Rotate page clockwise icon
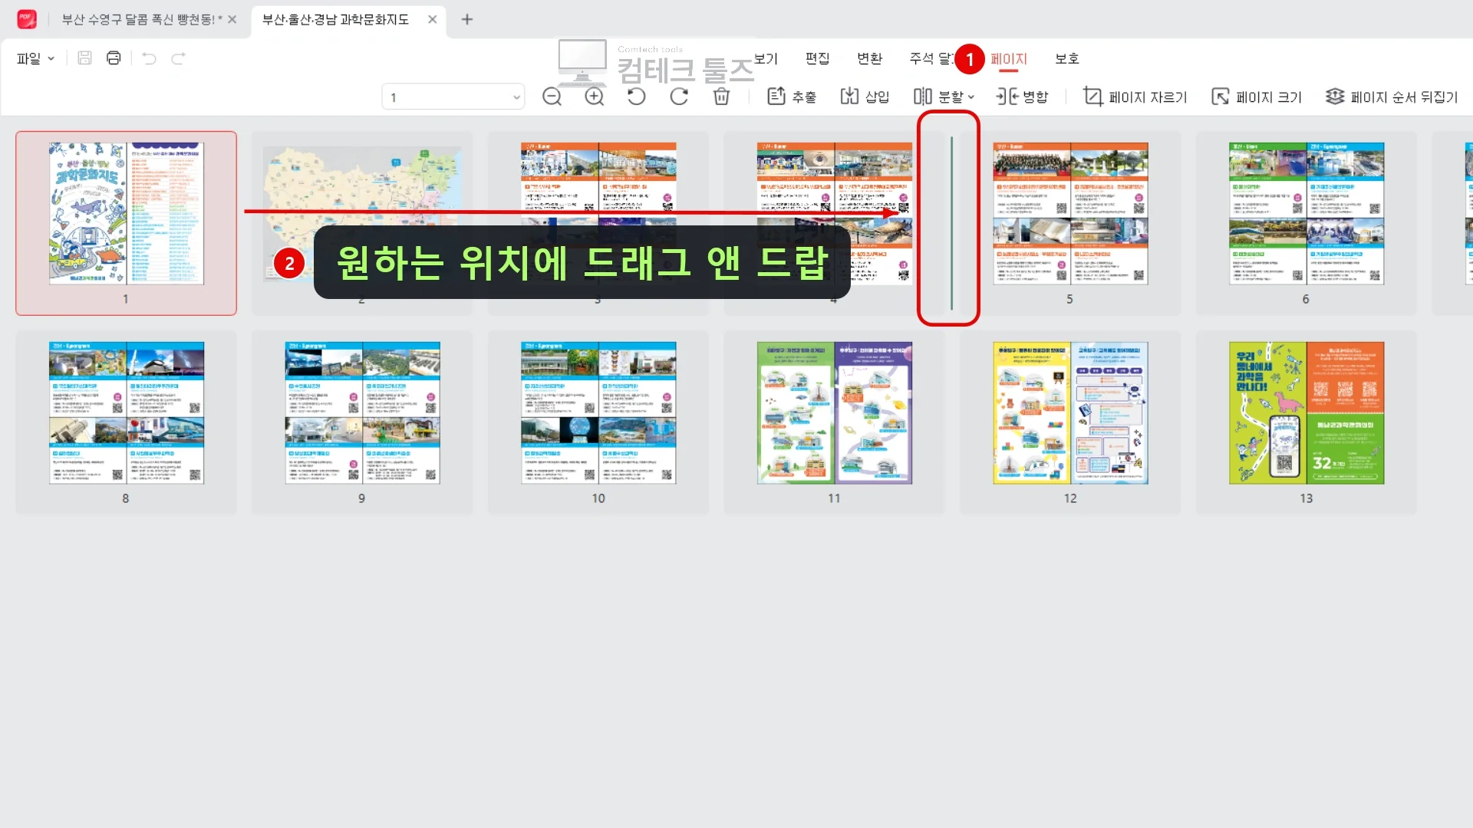The width and height of the screenshot is (1473, 828). pos(679,97)
